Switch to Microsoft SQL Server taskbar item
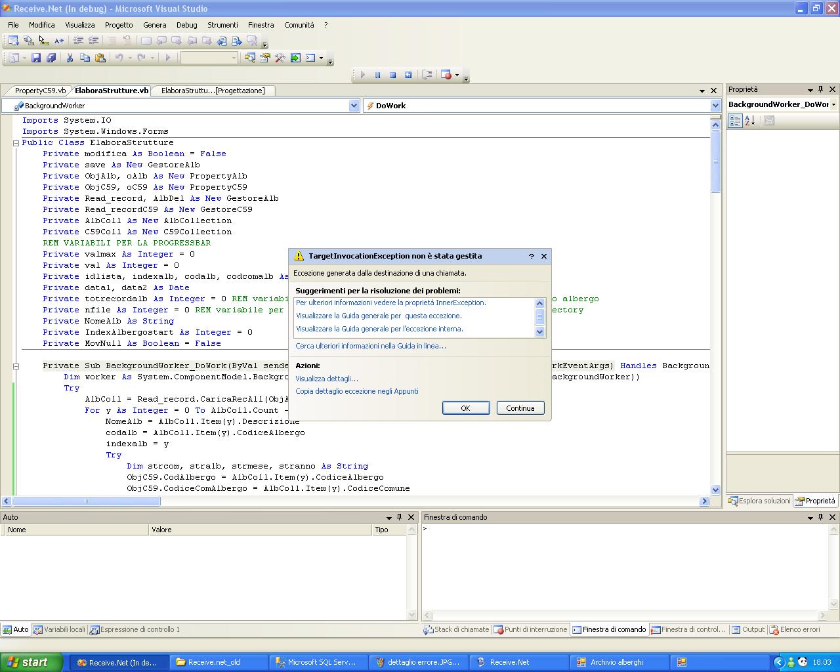Screen dimensions: 840x672 tap(318, 662)
